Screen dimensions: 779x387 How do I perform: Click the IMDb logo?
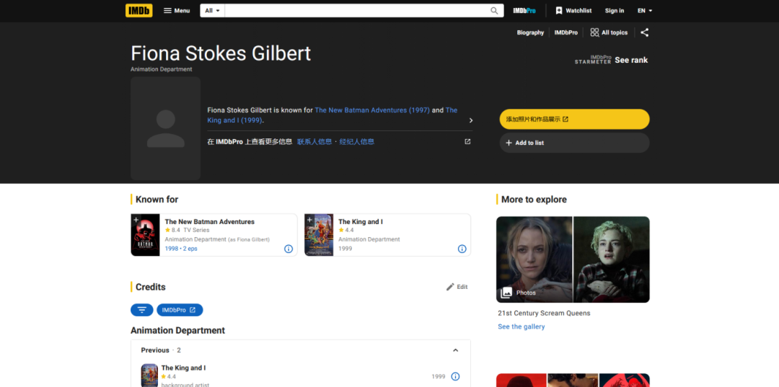click(x=138, y=10)
